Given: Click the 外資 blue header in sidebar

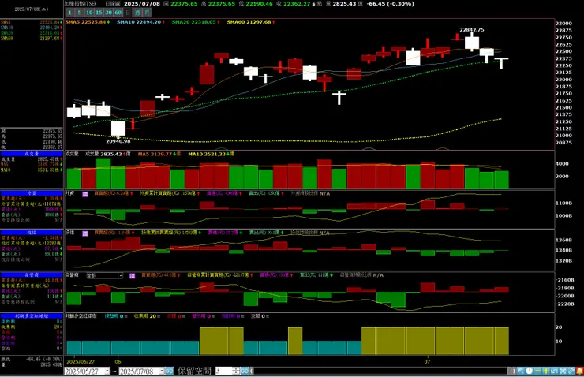Looking at the screenshot, I should coord(32,193).
